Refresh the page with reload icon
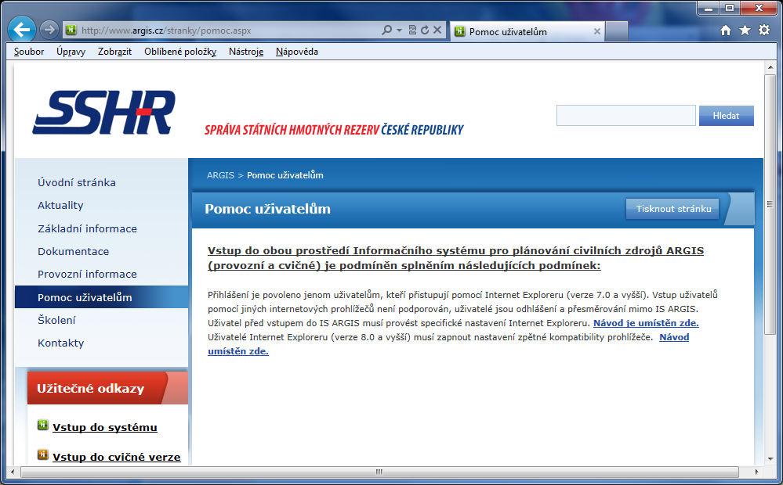 425,30
